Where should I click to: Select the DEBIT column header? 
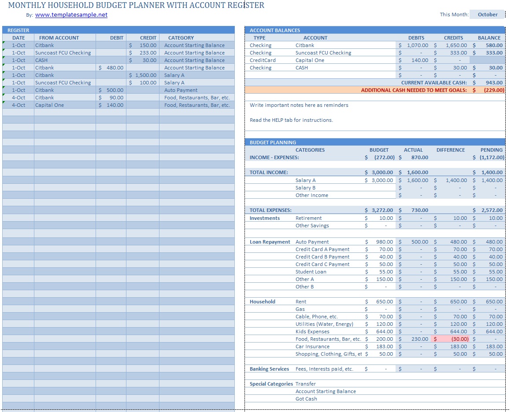[x=116, y=37]
